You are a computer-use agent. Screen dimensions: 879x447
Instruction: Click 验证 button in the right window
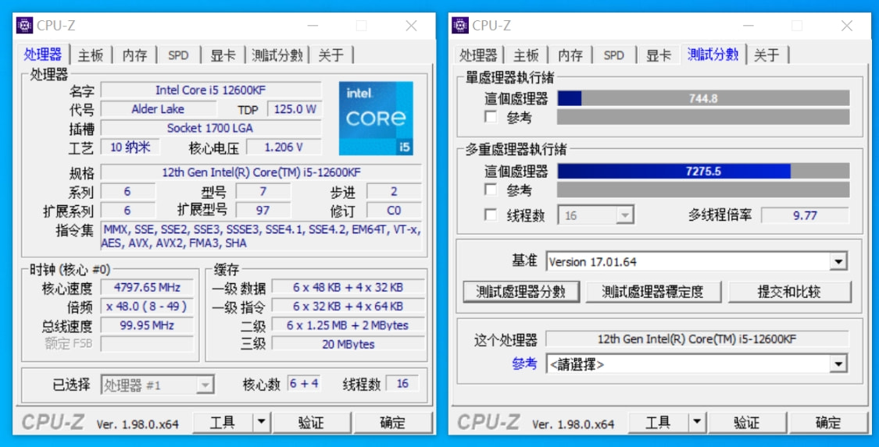(747, 422)
